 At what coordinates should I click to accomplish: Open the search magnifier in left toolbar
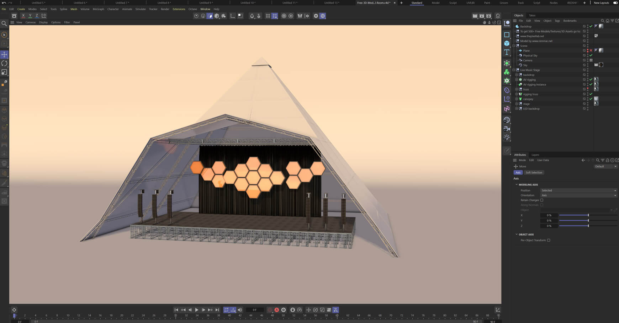coord(4,24)
